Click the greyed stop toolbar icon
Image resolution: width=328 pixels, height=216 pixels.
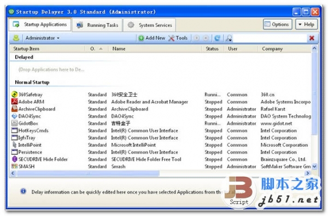(206, 38)
